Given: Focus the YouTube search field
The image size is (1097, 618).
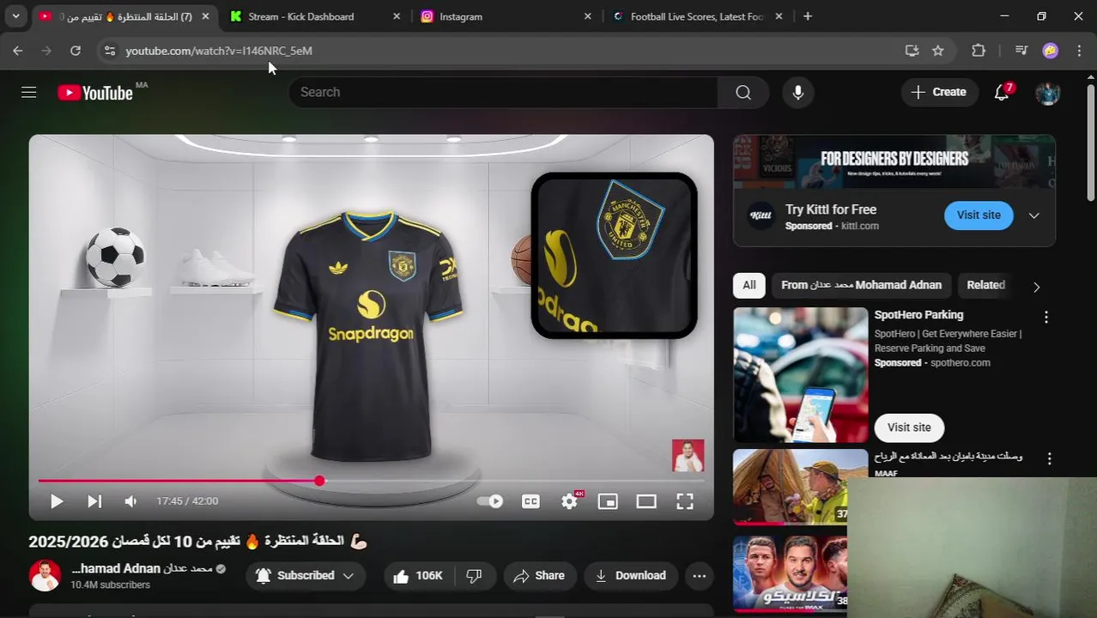Looking at the screenshot, I should [503, 92].
